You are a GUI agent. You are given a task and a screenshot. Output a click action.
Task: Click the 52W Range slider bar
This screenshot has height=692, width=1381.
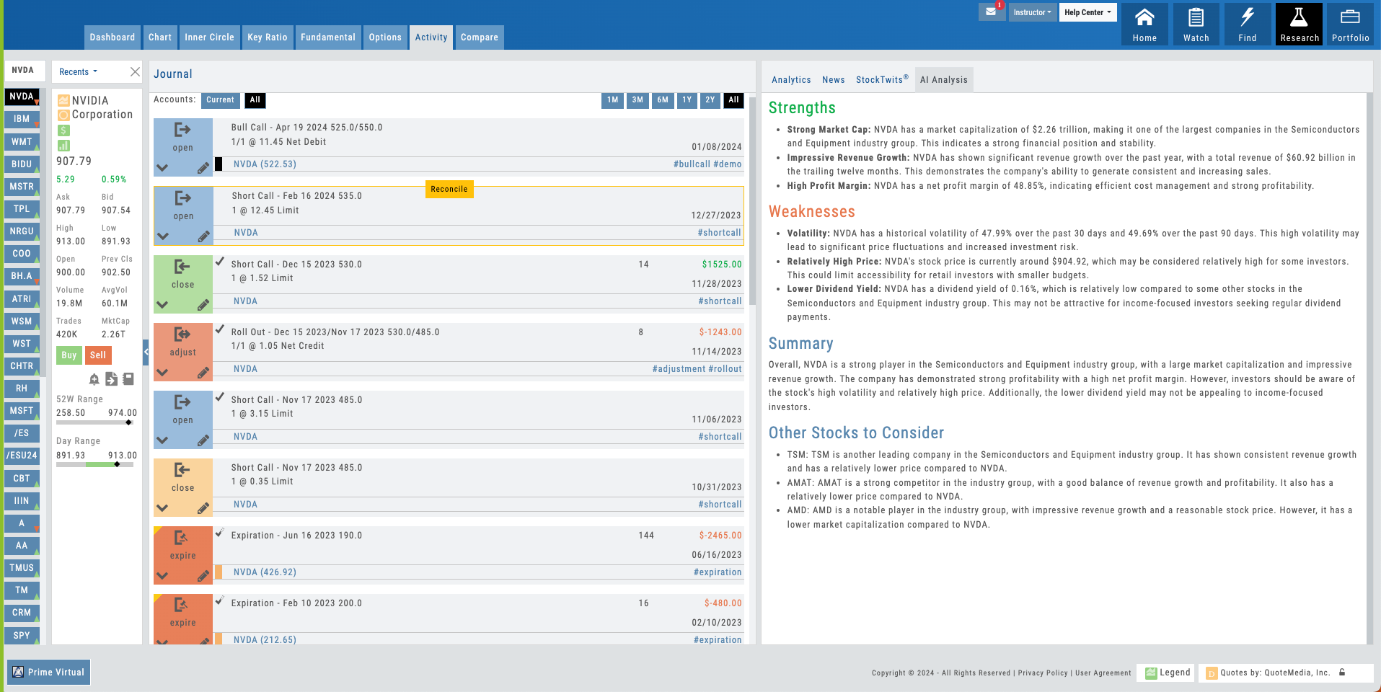(95, 422)
